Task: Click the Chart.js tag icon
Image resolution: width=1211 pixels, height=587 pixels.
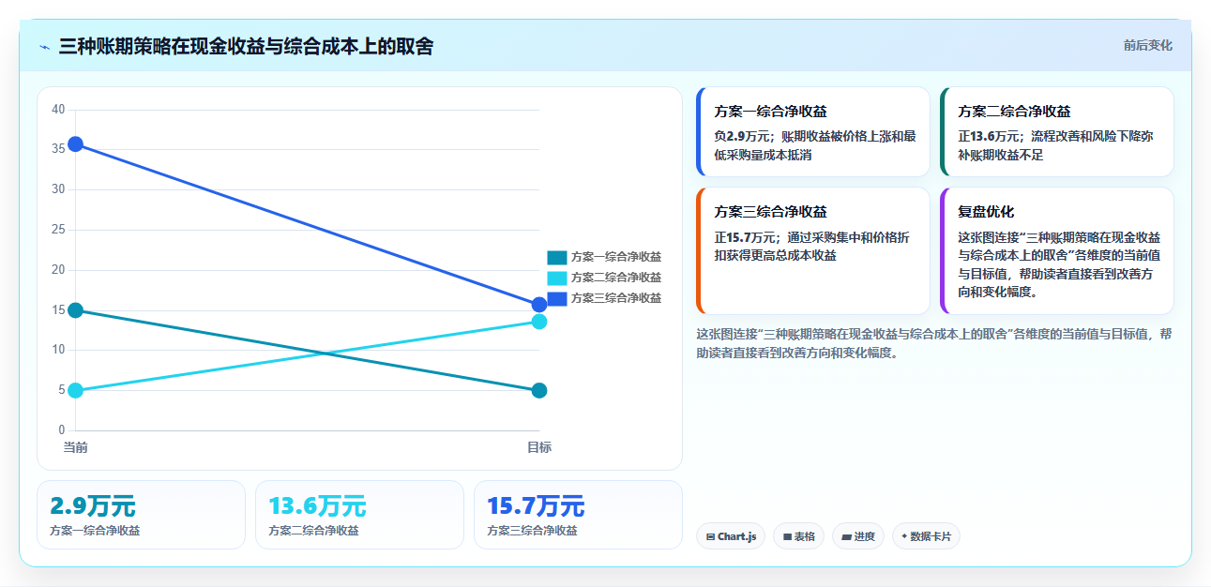Action: point(711,537)
